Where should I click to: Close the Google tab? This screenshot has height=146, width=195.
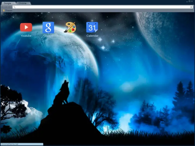pyautogui.click(x=14, y=3)
